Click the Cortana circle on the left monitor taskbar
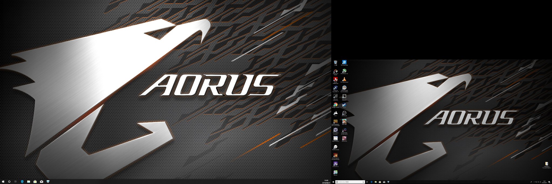Screen dimensions: 552x184 9,182
